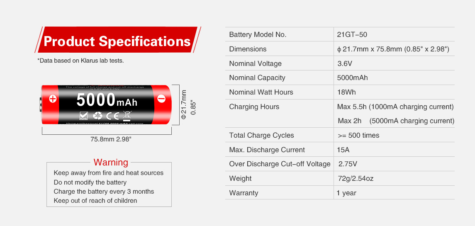This screenshot has width=475, height=226.
Task: Click the positive plus terminal symbol
Action: 52,99
